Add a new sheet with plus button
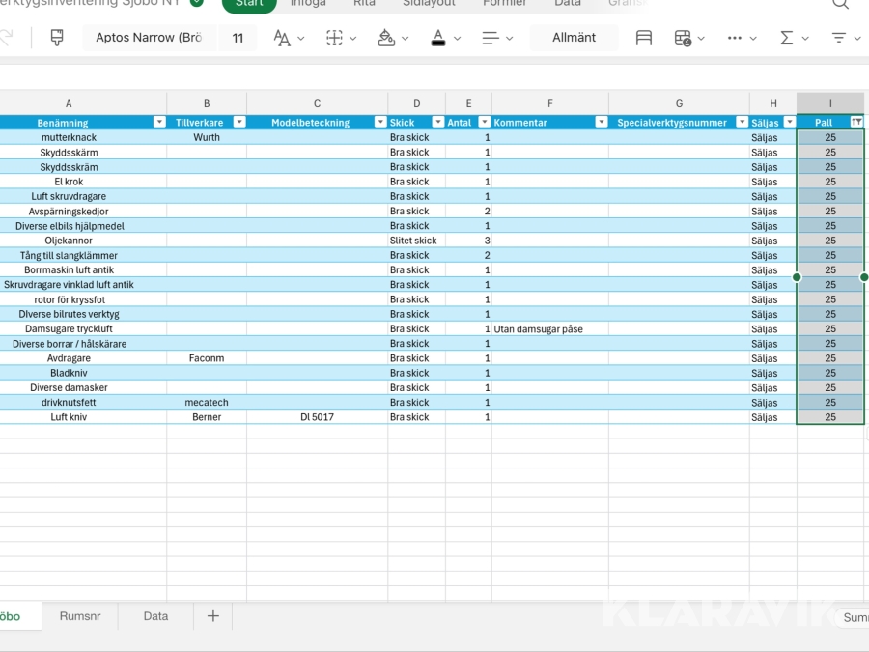The height and width of the screenshot is (652, 869). point(213,616)
